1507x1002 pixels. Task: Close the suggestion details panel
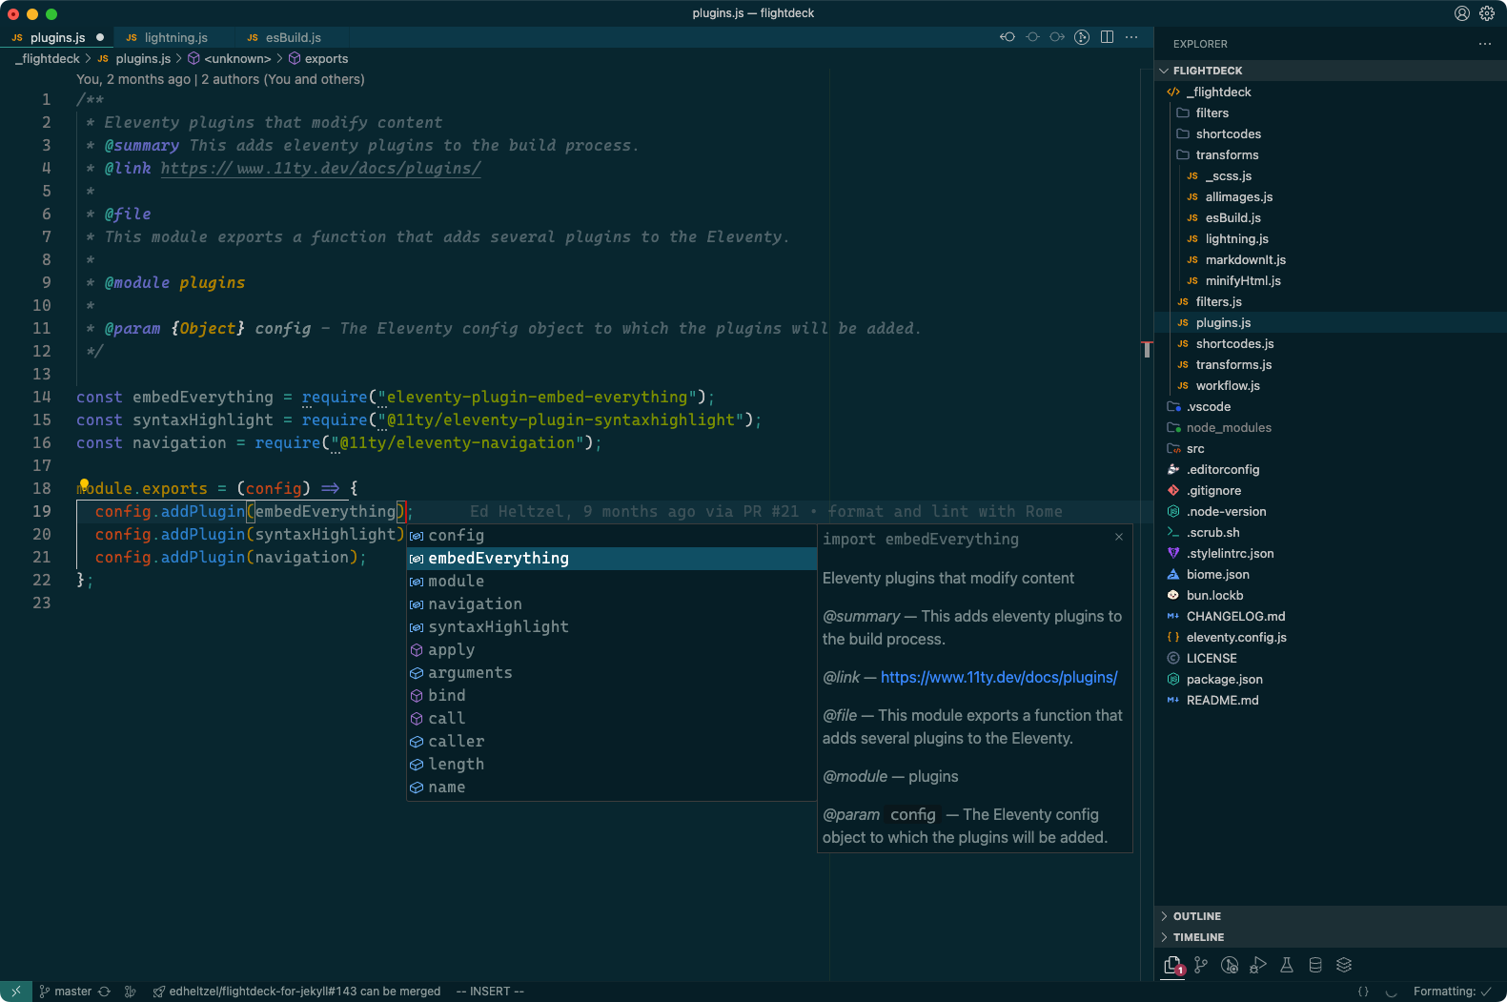1119,537
